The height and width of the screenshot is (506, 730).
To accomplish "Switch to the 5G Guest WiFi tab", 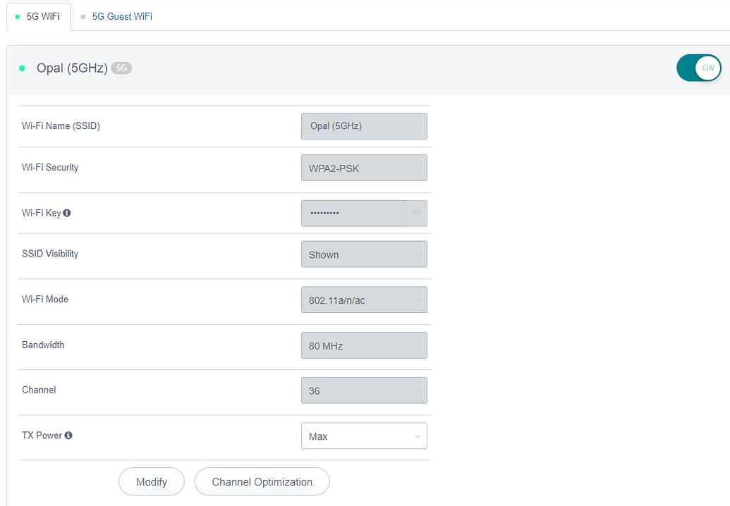I will tap(121, 16).
